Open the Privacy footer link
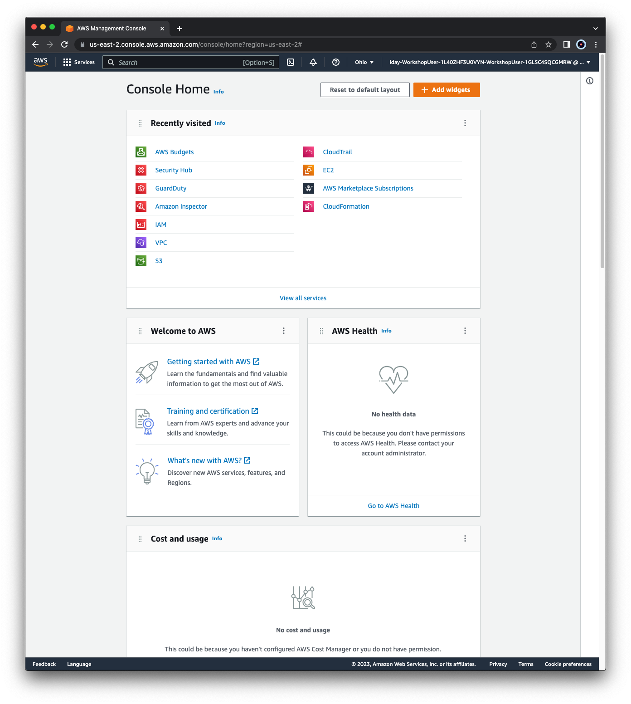Viewport: 631px width, 704px height. (498, 664)
